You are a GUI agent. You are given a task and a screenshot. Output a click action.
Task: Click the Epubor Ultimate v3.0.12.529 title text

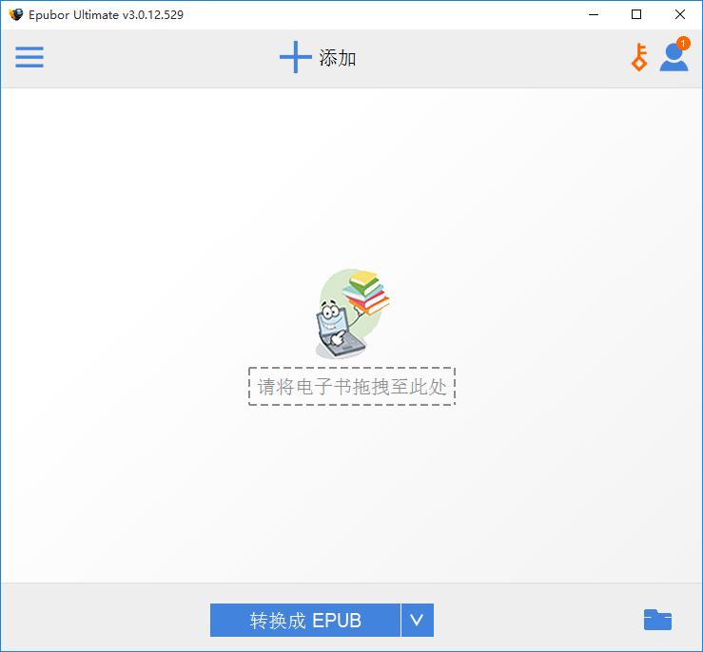tap(106, 14)
